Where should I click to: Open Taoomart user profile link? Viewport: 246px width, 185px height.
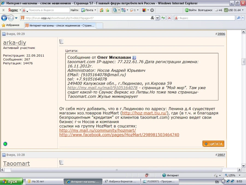[16, 163]
